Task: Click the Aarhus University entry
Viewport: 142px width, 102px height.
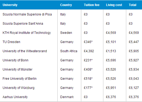Action: click(15, 97)
